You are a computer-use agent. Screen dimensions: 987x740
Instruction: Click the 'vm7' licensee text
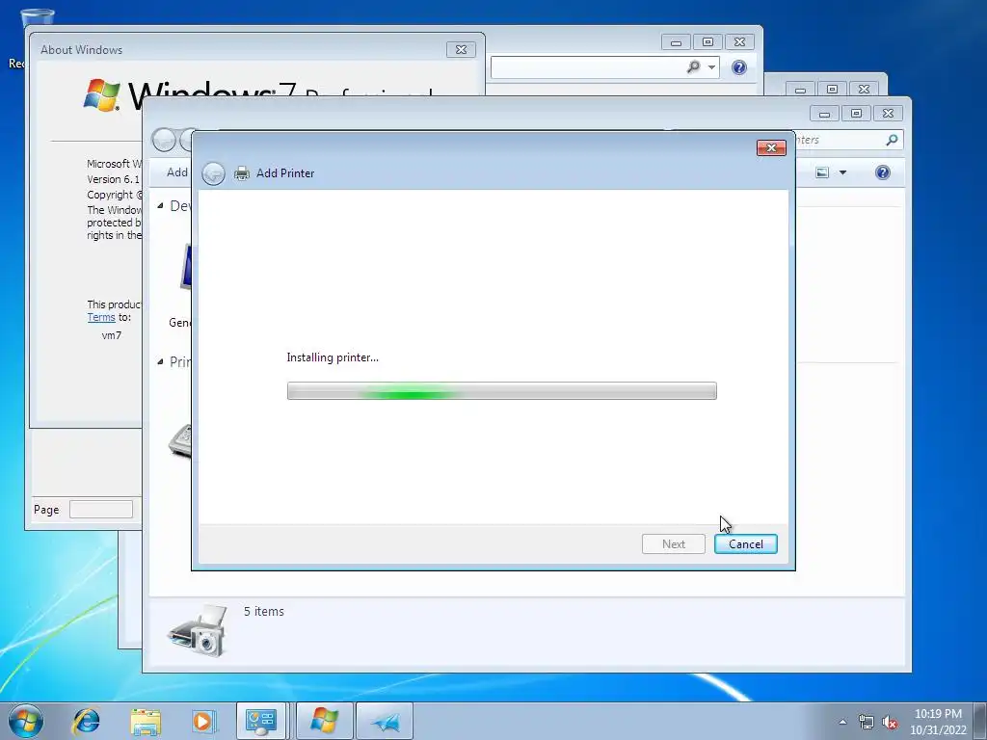click(x=112, y=335)
